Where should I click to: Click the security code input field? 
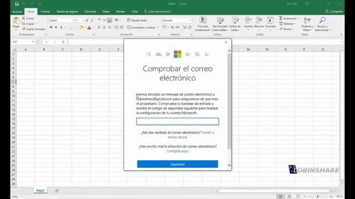point(177,122)
